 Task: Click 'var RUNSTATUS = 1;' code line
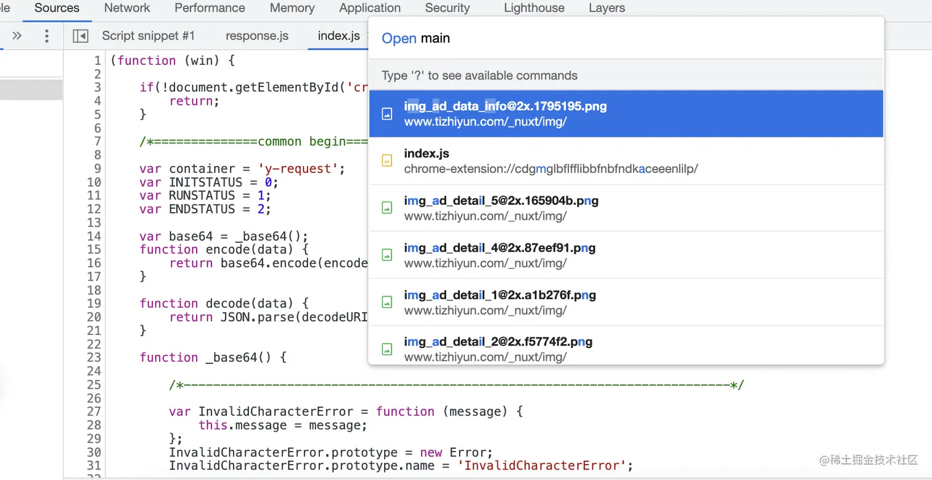click(205, 196)
